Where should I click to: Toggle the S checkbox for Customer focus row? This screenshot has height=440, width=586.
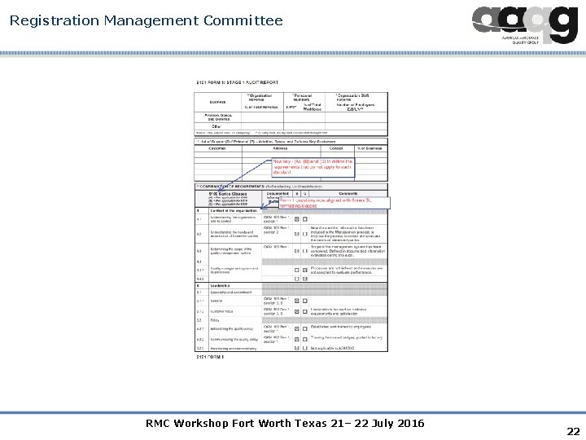(297, 311)
